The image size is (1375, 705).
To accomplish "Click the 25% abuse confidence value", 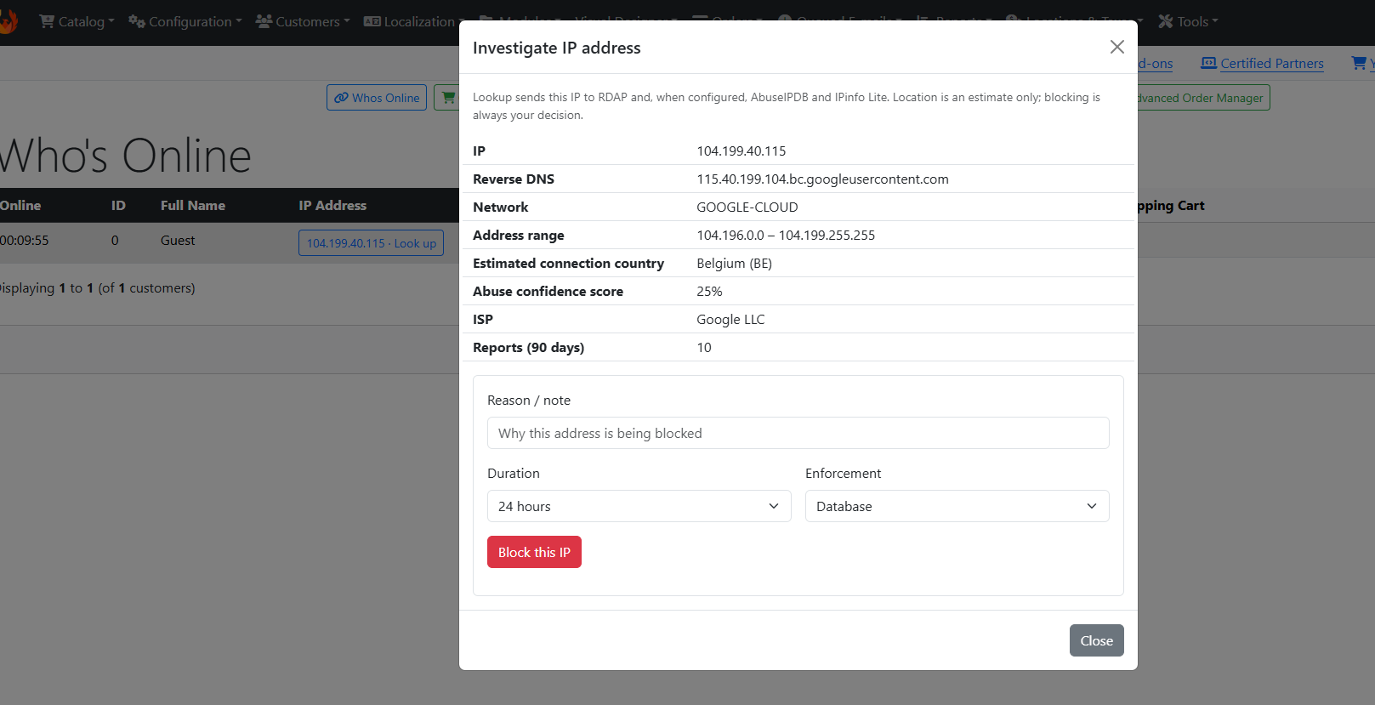I will click(709, 291).
